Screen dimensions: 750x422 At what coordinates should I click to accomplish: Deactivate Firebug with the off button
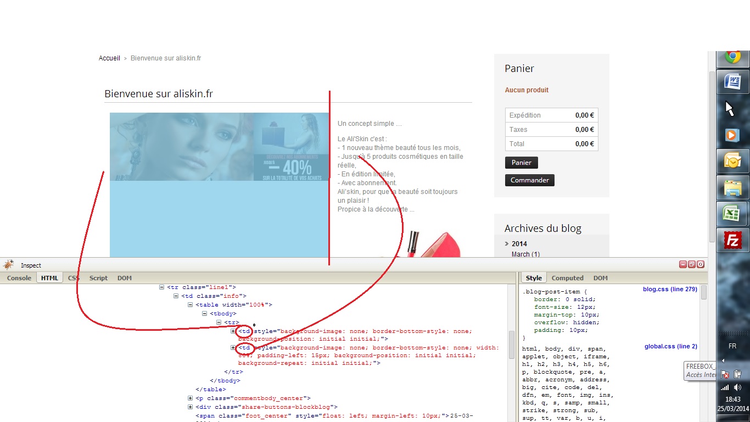701,264
